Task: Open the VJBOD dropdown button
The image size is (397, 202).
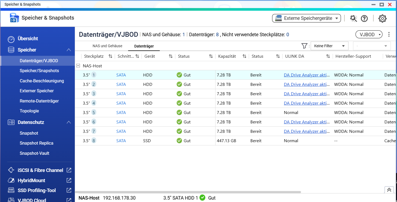Action: tap(369, 35)
